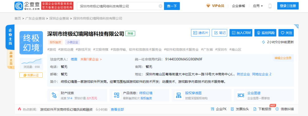Image resolution: width=308 pixels, height=116 pixels.
Task: Click 查看全部 news link
Action: click(117, 109)
